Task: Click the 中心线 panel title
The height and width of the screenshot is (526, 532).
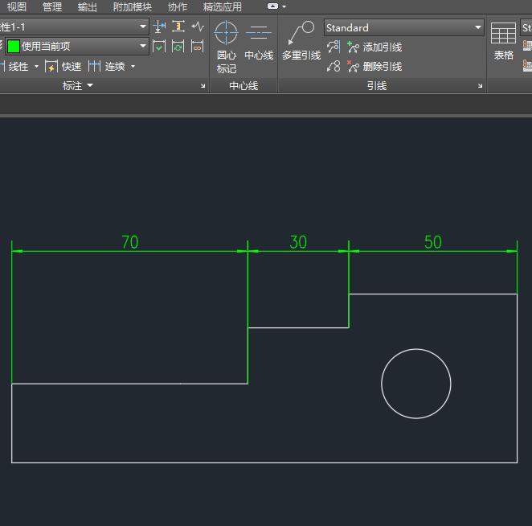Action: [x=243, y=85]
